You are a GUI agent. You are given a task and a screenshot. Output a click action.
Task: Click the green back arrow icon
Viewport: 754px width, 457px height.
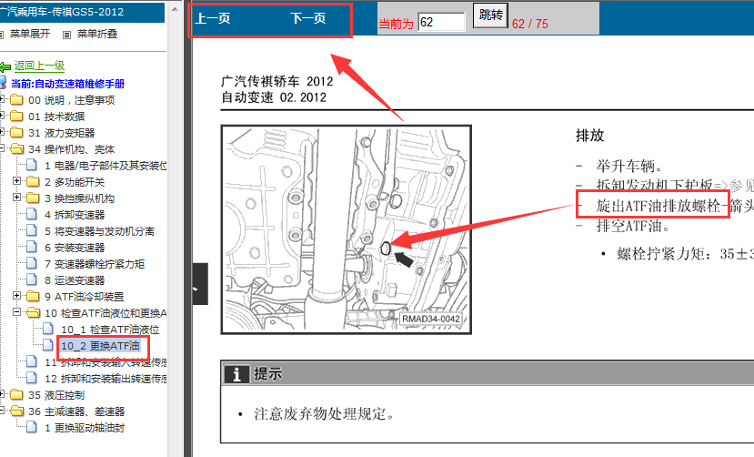5,66
